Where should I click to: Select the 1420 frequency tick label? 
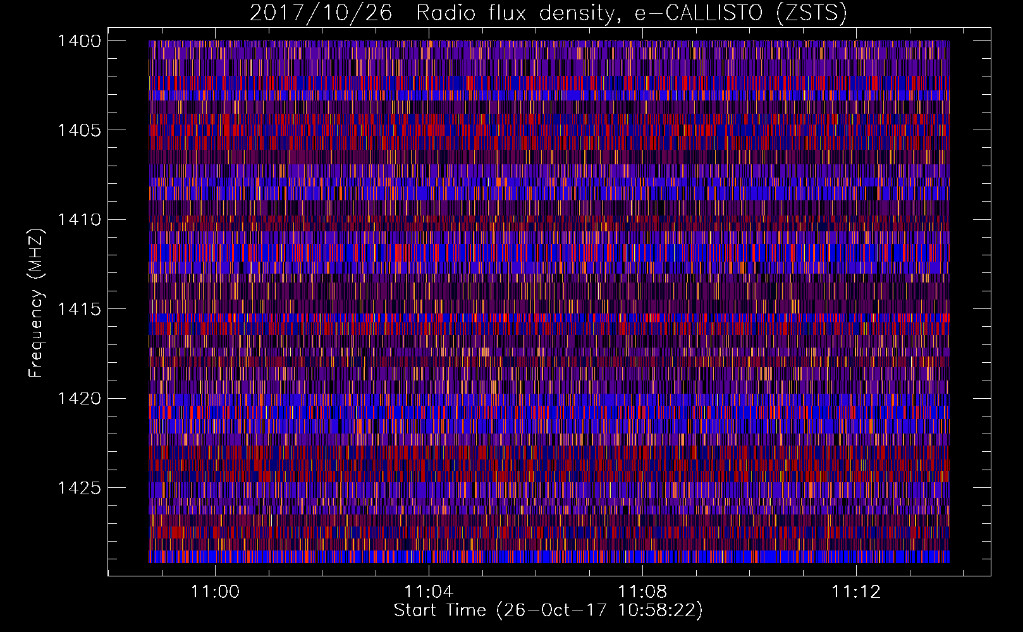point(79,399)
